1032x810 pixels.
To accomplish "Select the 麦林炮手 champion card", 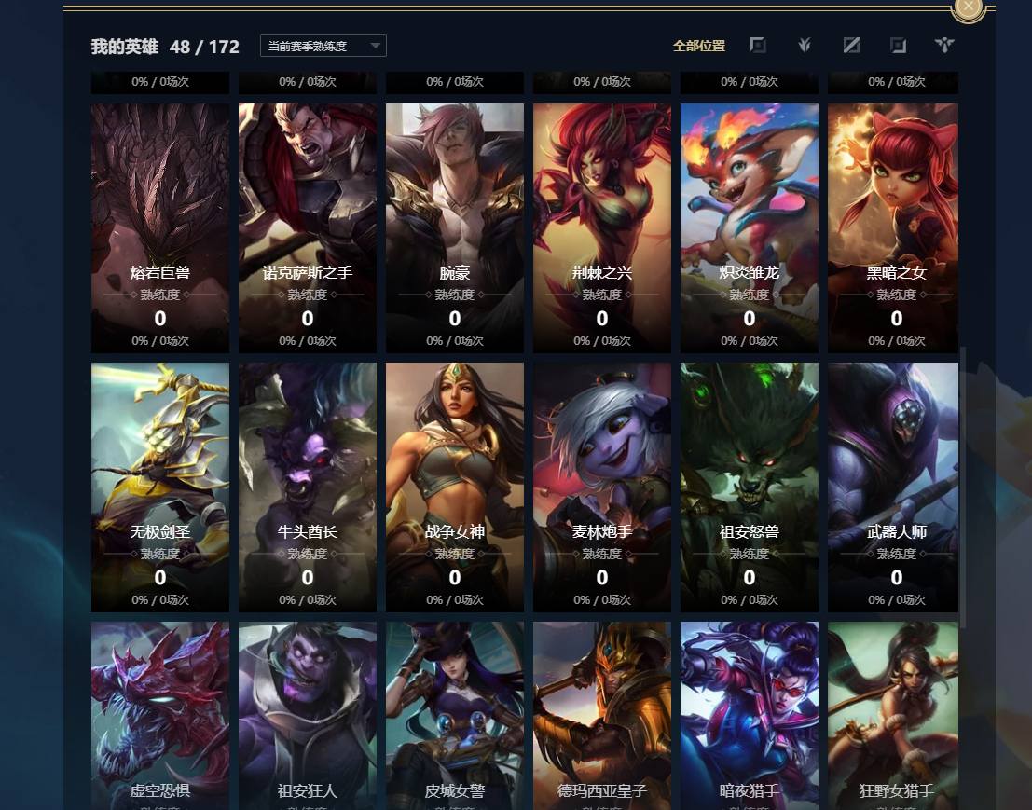I will 602,487.
